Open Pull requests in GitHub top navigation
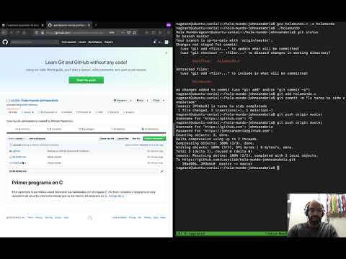This screenshot has width=346, height=259. [68, 42]
